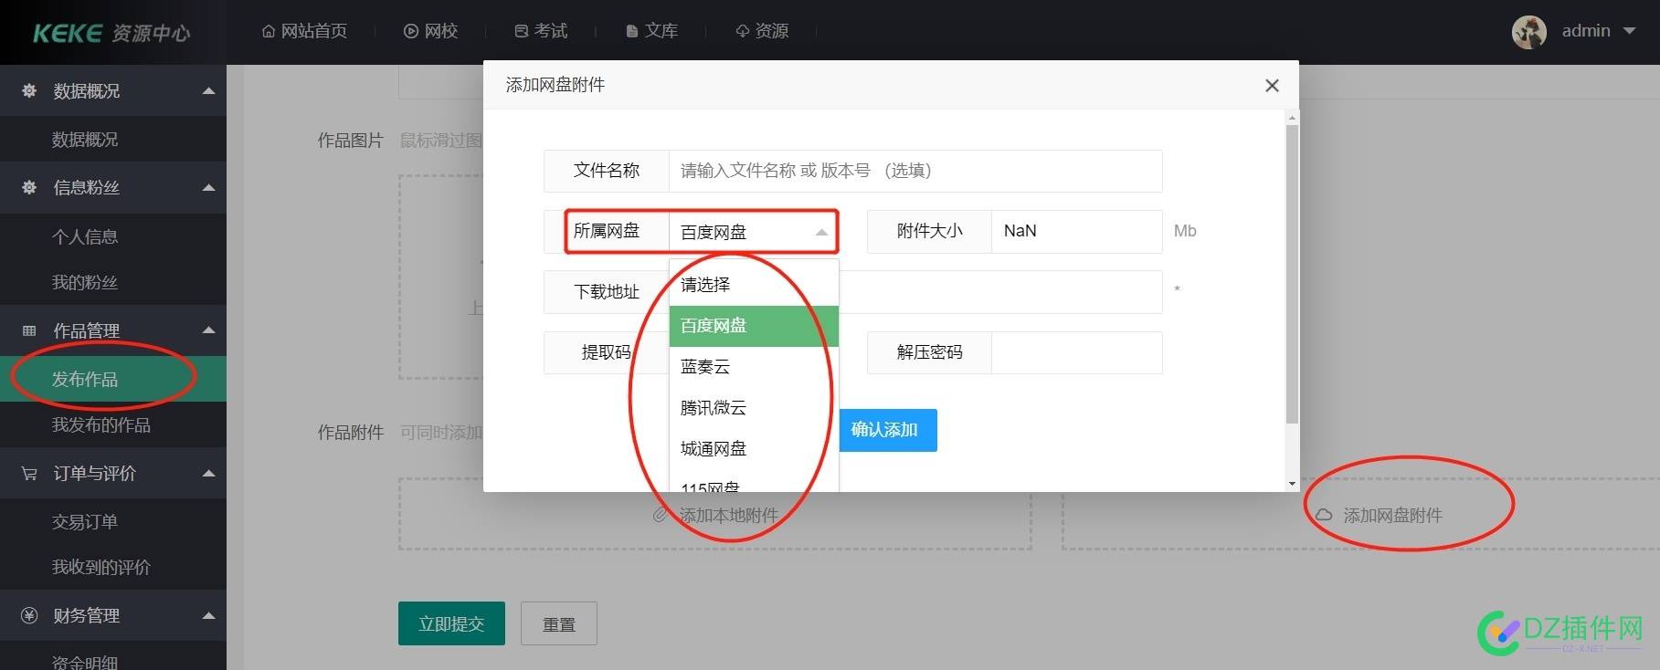Click the 立即提交 button
The image size is (1660, 670).
[451, 623]
